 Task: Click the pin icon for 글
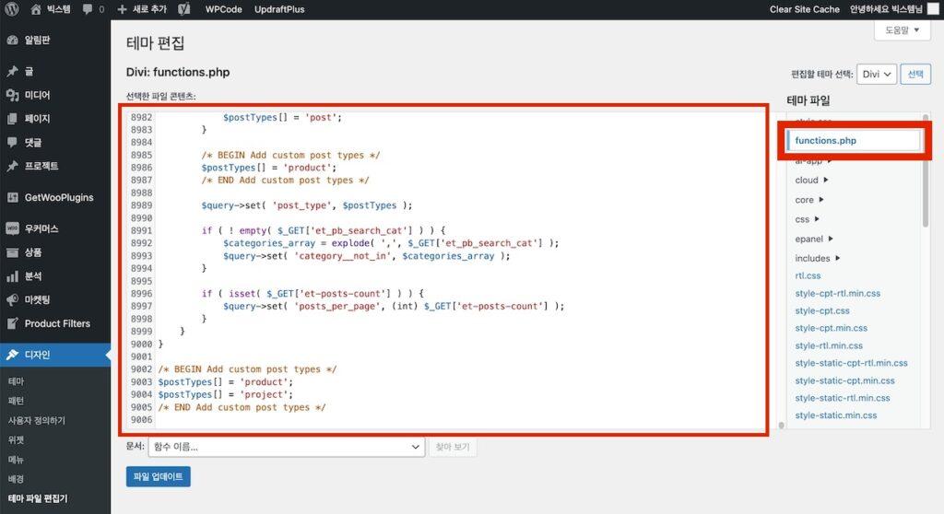[13, 71]
